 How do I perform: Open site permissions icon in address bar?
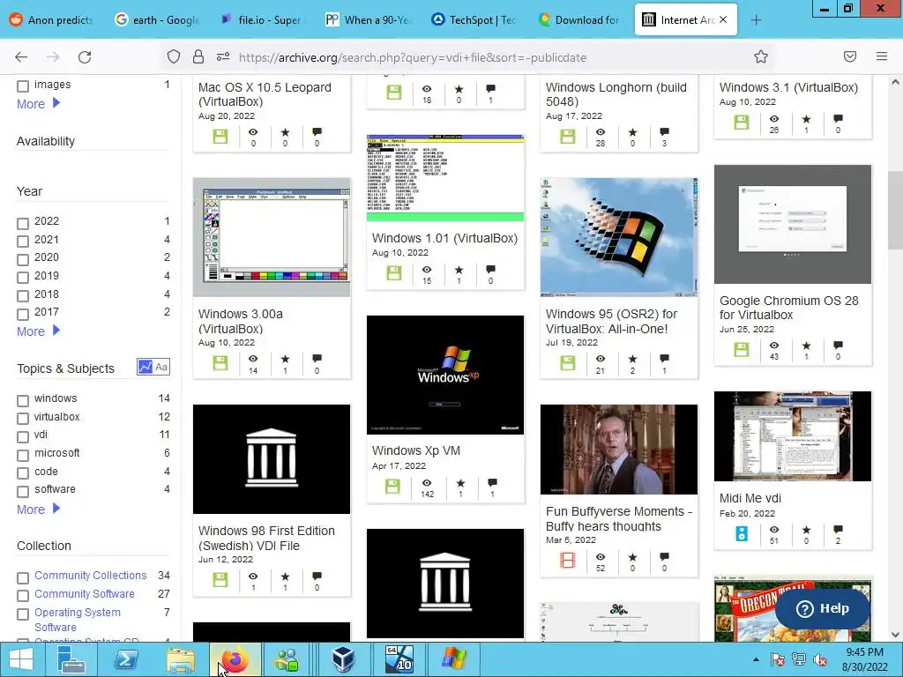(x=223, y=56)
